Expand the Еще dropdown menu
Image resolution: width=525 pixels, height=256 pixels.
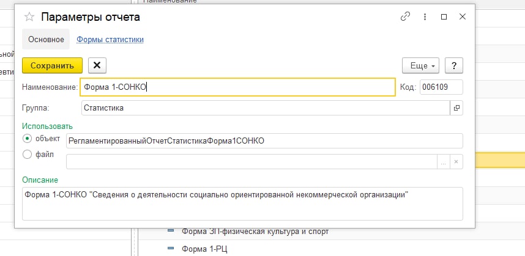420,65
